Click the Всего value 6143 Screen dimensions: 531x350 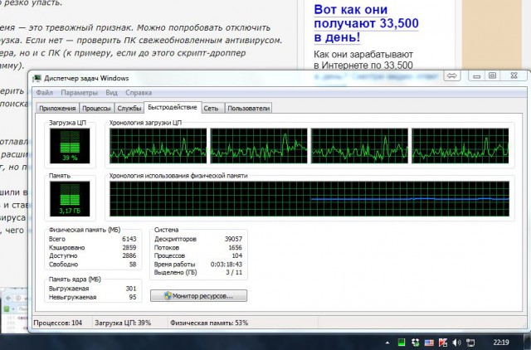(x=129, y=239)
